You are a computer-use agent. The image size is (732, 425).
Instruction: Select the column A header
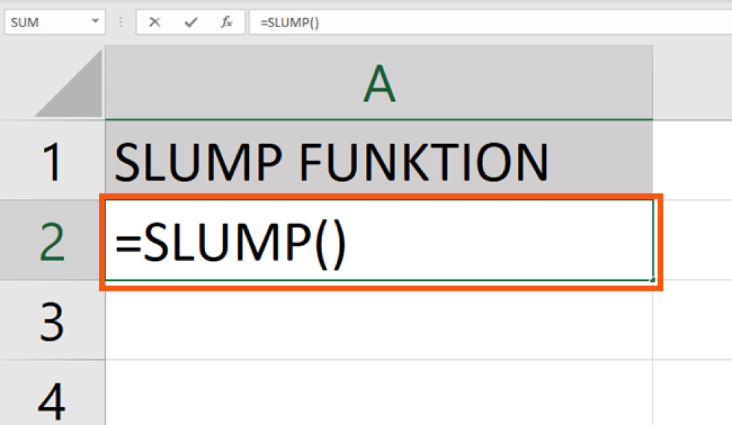click(x=379, y=85)
